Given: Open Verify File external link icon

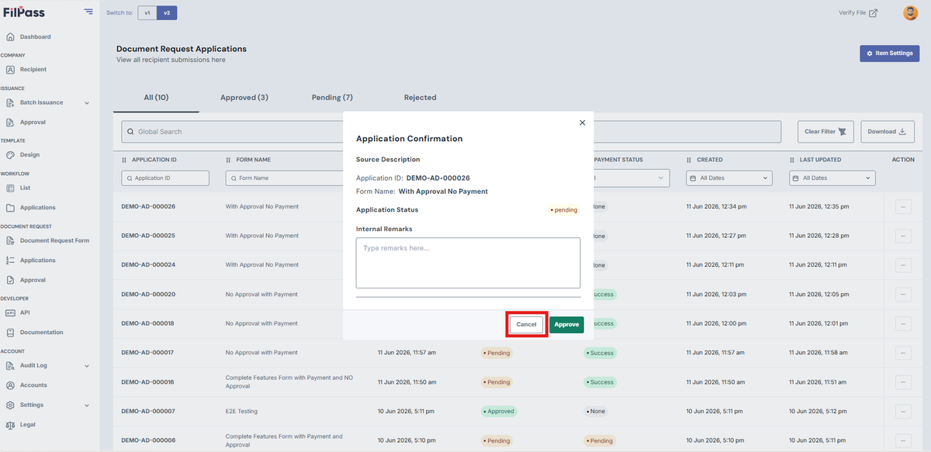Looking at the screenshot, I should (873, 13).
